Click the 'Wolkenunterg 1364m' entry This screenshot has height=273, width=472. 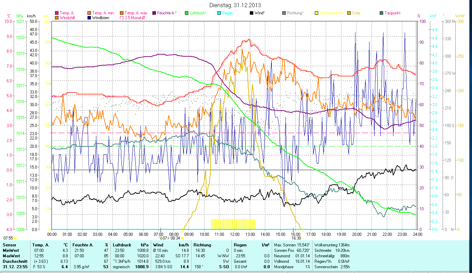(x=331, y=245)
